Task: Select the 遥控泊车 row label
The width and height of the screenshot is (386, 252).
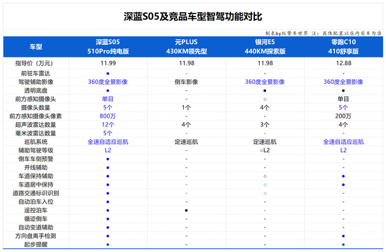Action: pos(36,210)
